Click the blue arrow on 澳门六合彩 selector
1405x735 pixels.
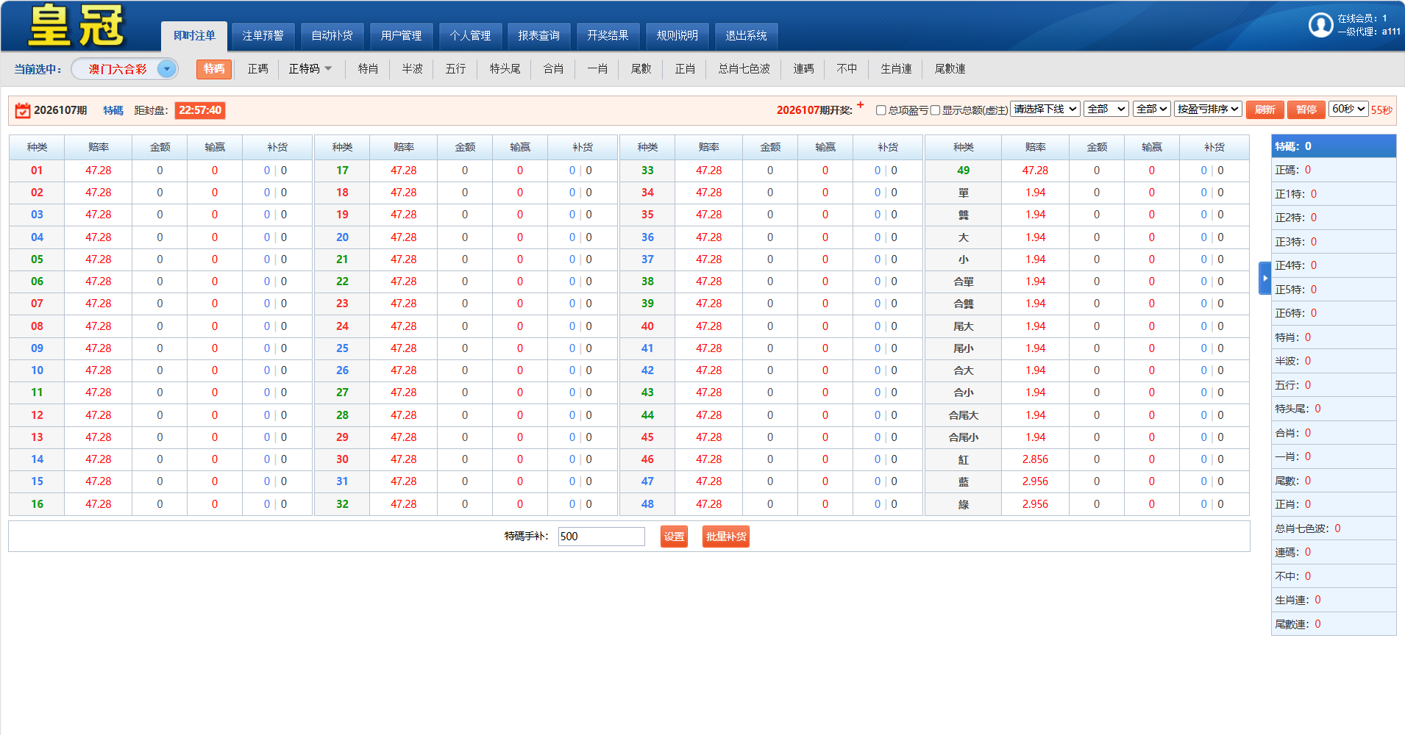coord(167,69)
